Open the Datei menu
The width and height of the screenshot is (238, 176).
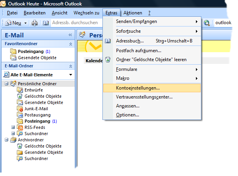point(12,13)
